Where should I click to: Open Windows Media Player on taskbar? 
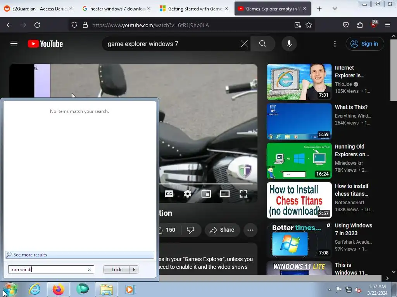point(130,289)
